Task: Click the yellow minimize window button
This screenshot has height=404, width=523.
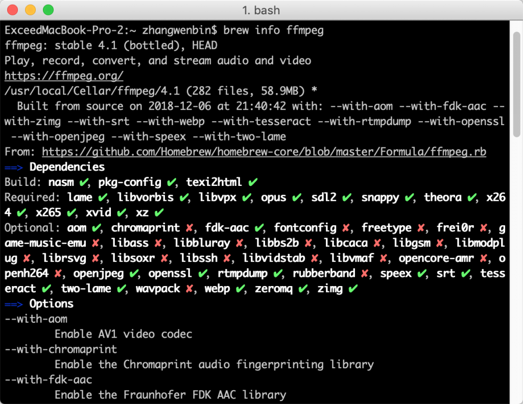Action: click(30, 10)
